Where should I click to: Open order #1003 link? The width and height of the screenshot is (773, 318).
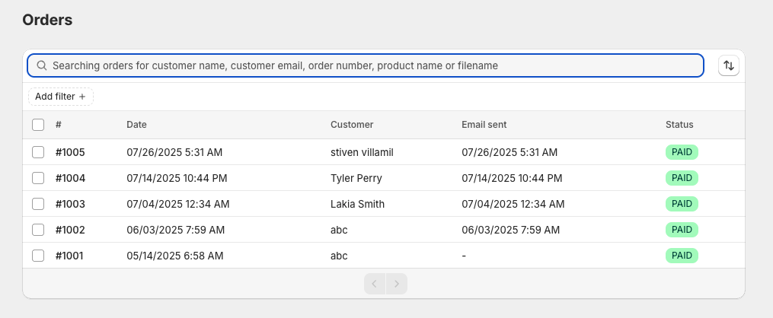pyautogui.click(x=70, y=204)
